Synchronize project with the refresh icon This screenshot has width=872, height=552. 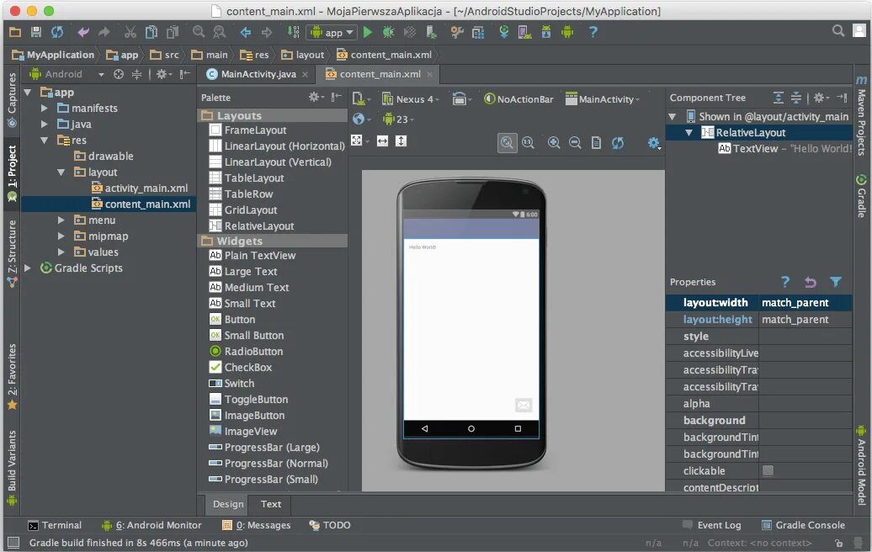coord(57,32)
